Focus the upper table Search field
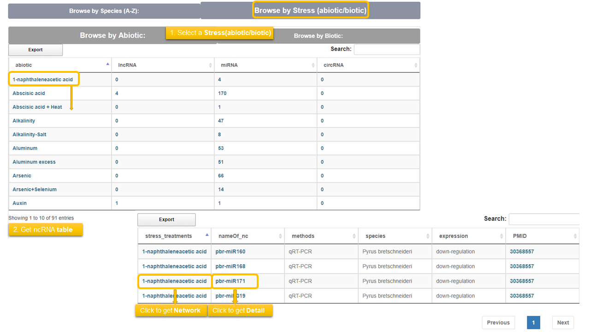 [386, 49]
